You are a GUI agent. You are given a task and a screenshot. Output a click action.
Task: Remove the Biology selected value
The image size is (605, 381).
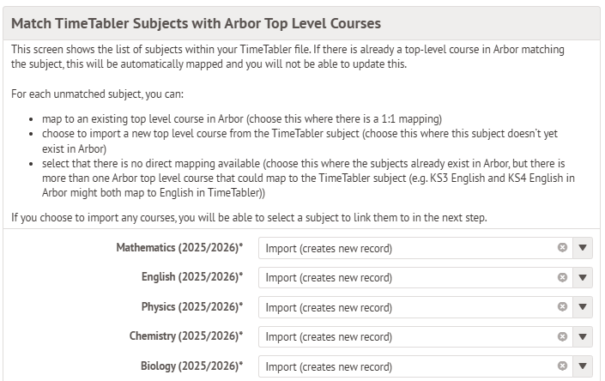click(x=562, y=366)
